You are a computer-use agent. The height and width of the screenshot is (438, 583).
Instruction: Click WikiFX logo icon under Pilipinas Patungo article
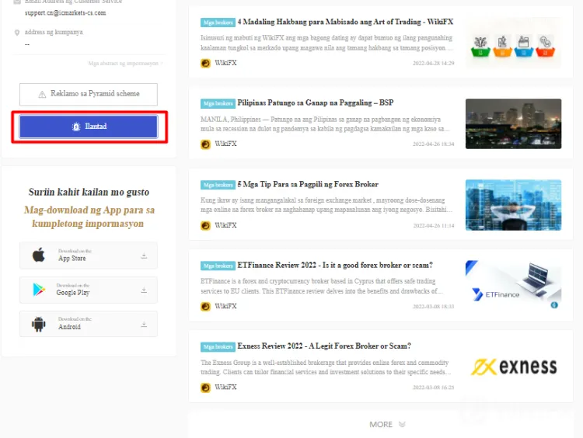point(206,144)
